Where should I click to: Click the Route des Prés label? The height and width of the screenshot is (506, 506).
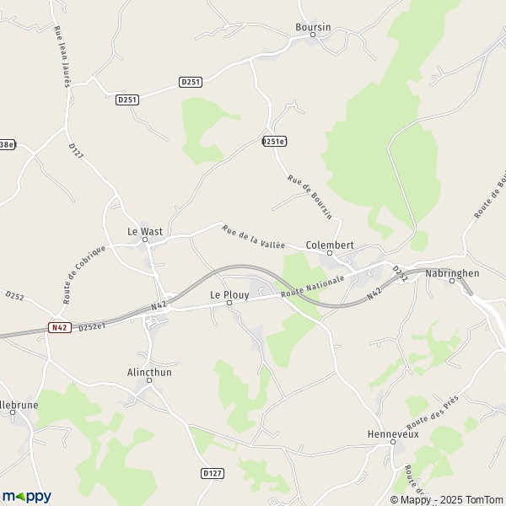tap(433, 412)
